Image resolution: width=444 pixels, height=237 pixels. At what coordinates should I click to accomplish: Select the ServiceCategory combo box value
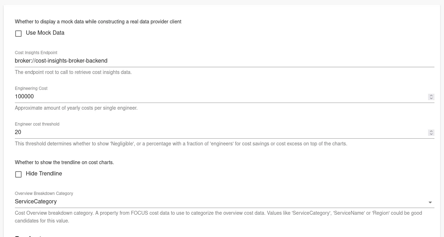click(212, 202)
